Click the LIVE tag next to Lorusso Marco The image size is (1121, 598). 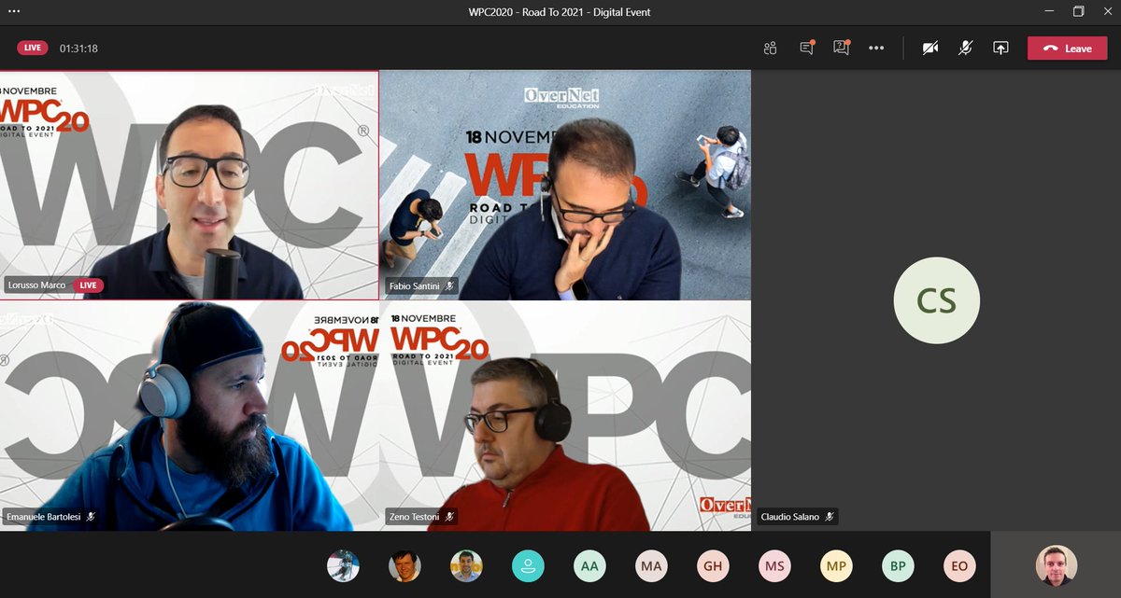(x=88, y=285)
